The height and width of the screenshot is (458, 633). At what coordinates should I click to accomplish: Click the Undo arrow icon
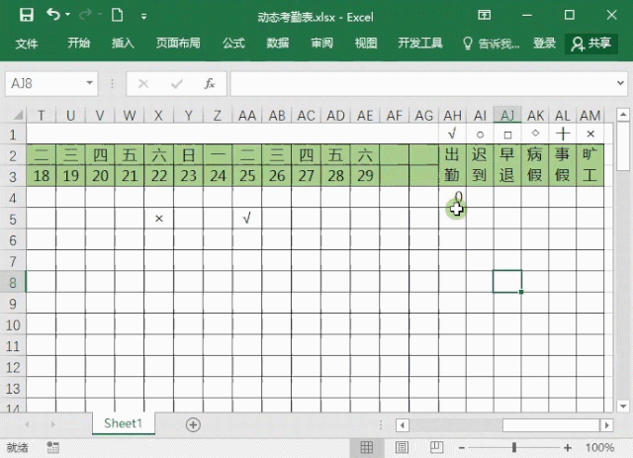pos(53,15)
